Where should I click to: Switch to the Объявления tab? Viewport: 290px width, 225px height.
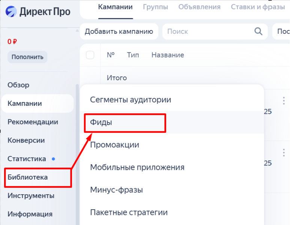pyautogui.click(x=199, y=7)
